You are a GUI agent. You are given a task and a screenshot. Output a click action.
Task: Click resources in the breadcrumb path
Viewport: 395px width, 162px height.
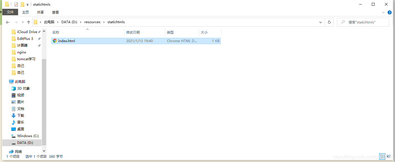click(x=92, y=22)
